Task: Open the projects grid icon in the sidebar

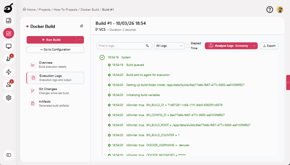Action: pos(8,33)
